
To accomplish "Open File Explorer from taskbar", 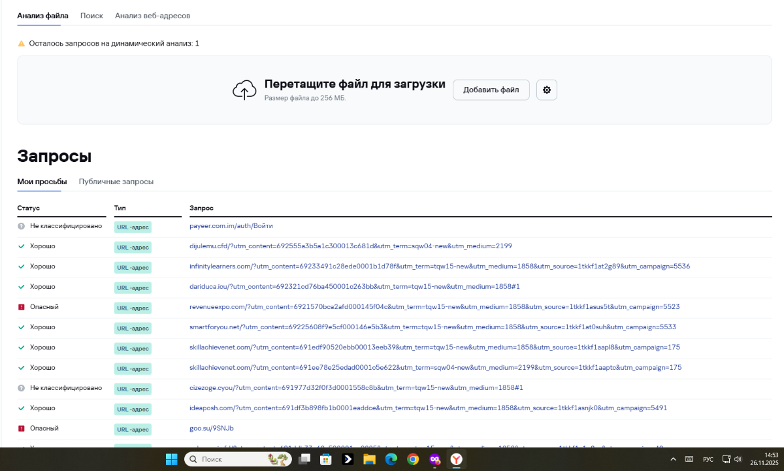I will [x=369, y=459].
